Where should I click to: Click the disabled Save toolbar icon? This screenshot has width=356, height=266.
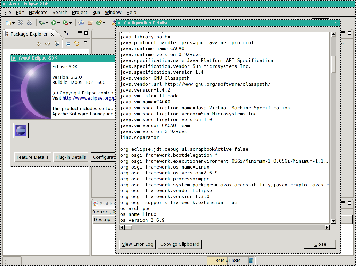(21, 23)
